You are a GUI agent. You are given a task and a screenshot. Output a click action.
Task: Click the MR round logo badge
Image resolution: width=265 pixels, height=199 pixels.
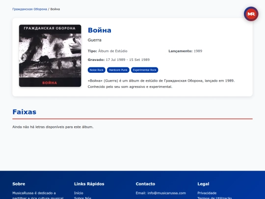pos(251,14)
